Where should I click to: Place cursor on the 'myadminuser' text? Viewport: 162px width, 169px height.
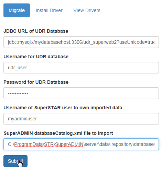pos(22,119)
